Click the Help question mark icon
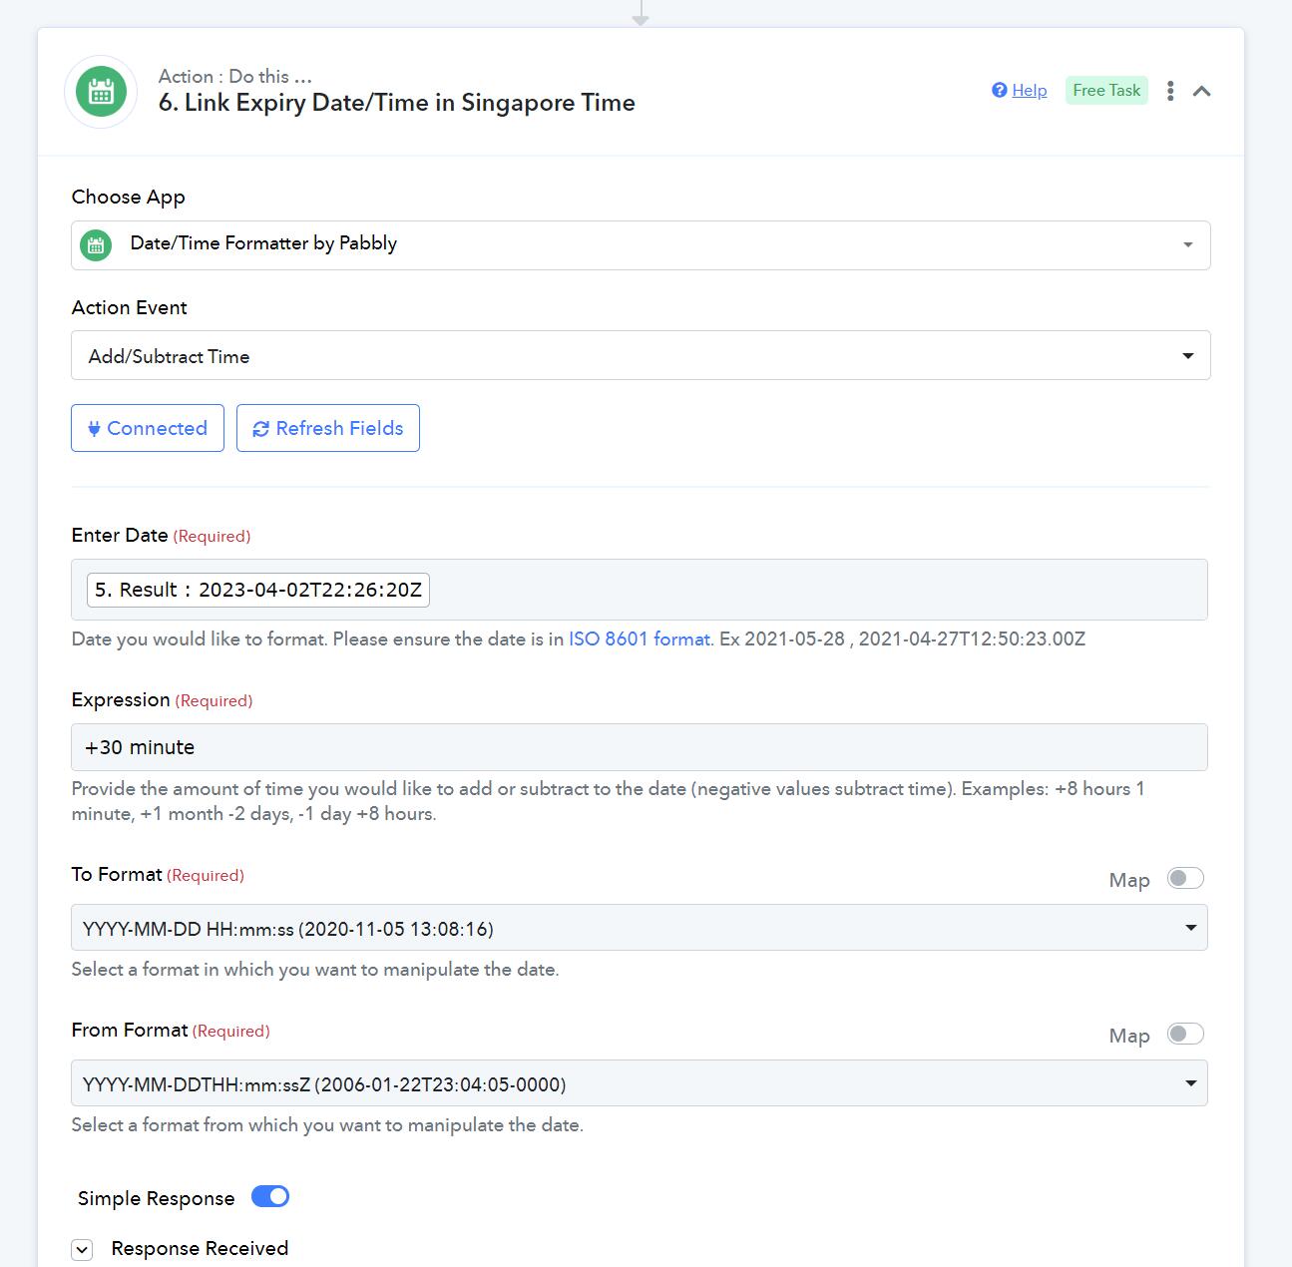The image size is (1292, 1267). click(999, 90)
